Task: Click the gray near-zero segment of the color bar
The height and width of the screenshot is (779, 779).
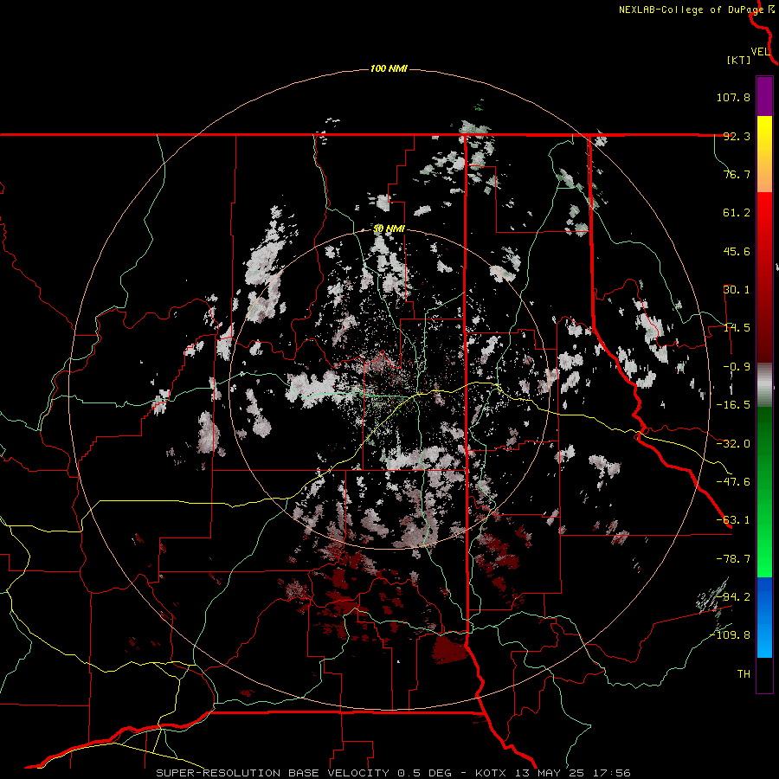Action: 764,385
